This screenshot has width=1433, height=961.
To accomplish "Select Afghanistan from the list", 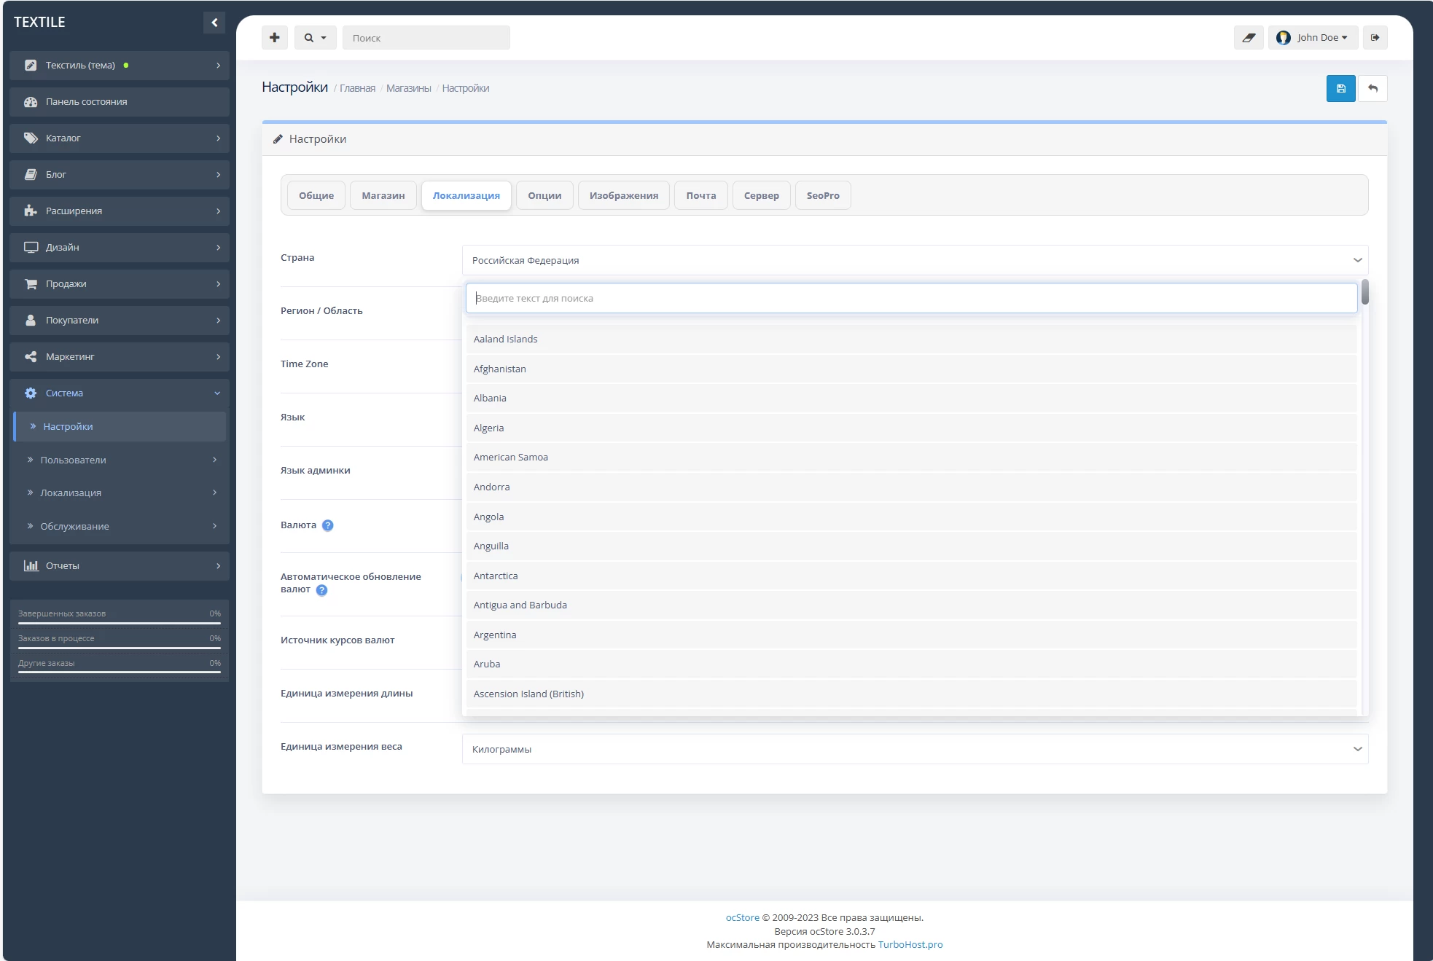I will [911, 369].
